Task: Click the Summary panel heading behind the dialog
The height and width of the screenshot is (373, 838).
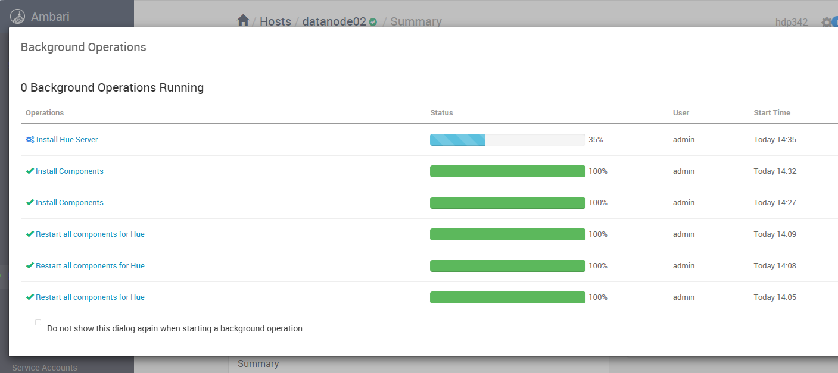Action: point(258,363)
